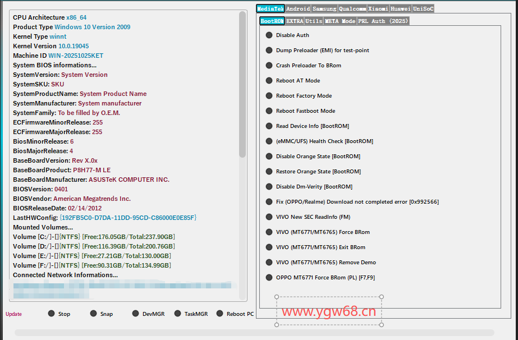
Task: Click the Snap button
Action: click(x=102, y=314)
